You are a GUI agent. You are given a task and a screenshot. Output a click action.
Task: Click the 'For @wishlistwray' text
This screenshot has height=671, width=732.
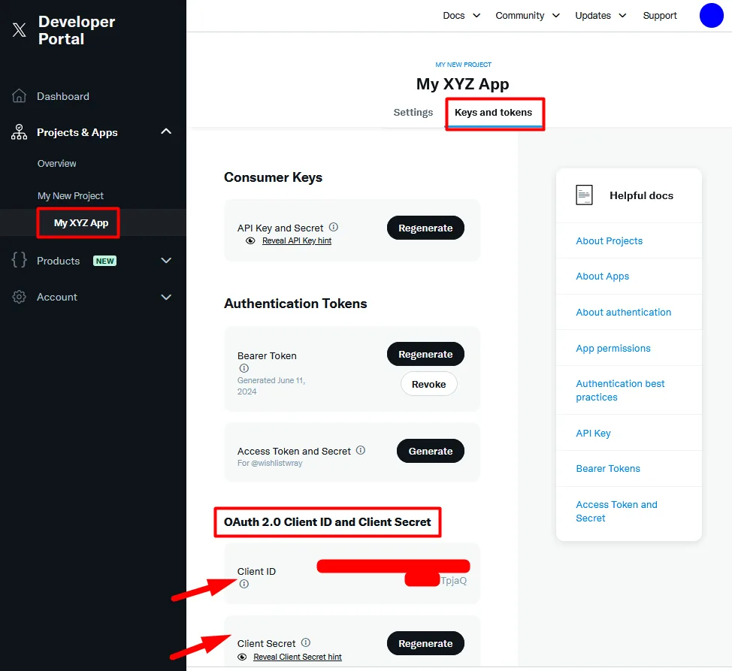click(270, 463)
